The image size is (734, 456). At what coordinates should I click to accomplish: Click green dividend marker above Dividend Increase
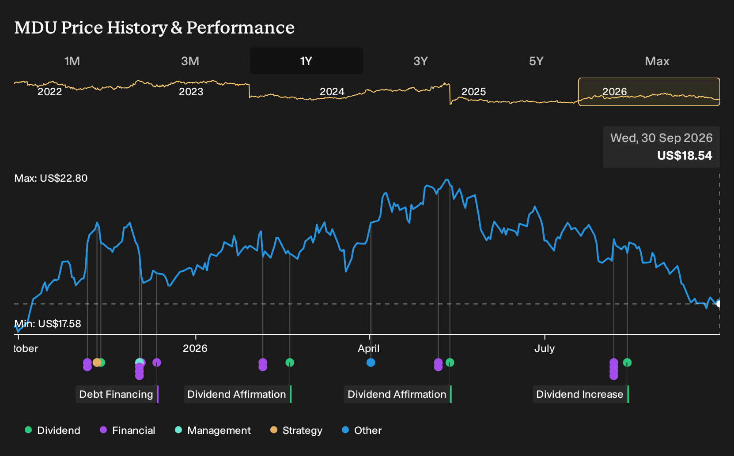tap(627, 363)
